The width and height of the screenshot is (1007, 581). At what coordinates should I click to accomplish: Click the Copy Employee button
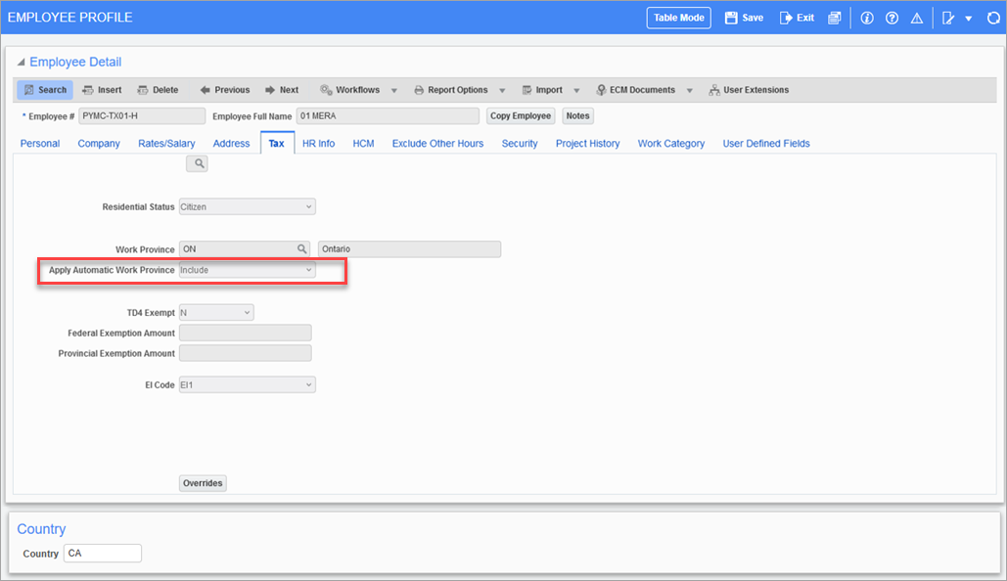pyautogui.click(x=521, y=116)
